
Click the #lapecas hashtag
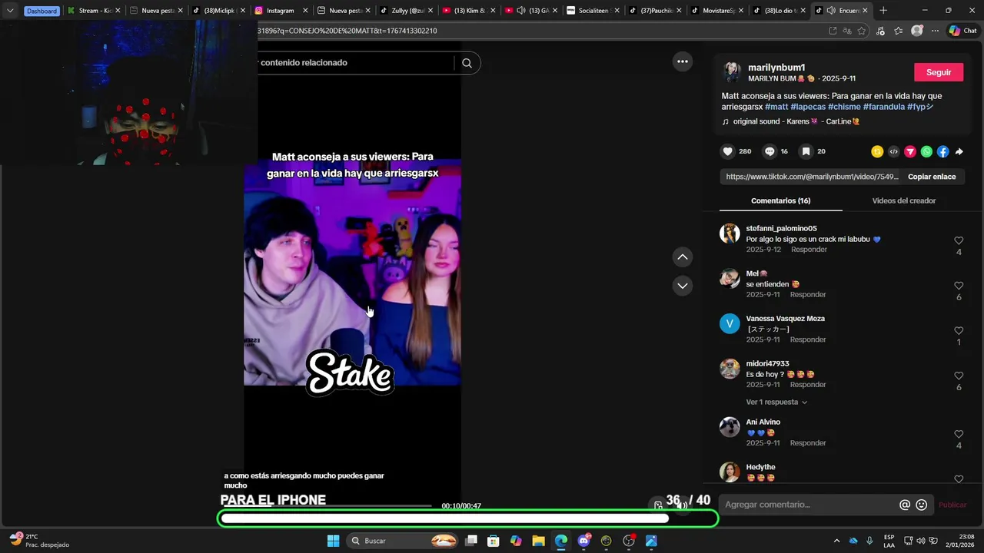808,107
